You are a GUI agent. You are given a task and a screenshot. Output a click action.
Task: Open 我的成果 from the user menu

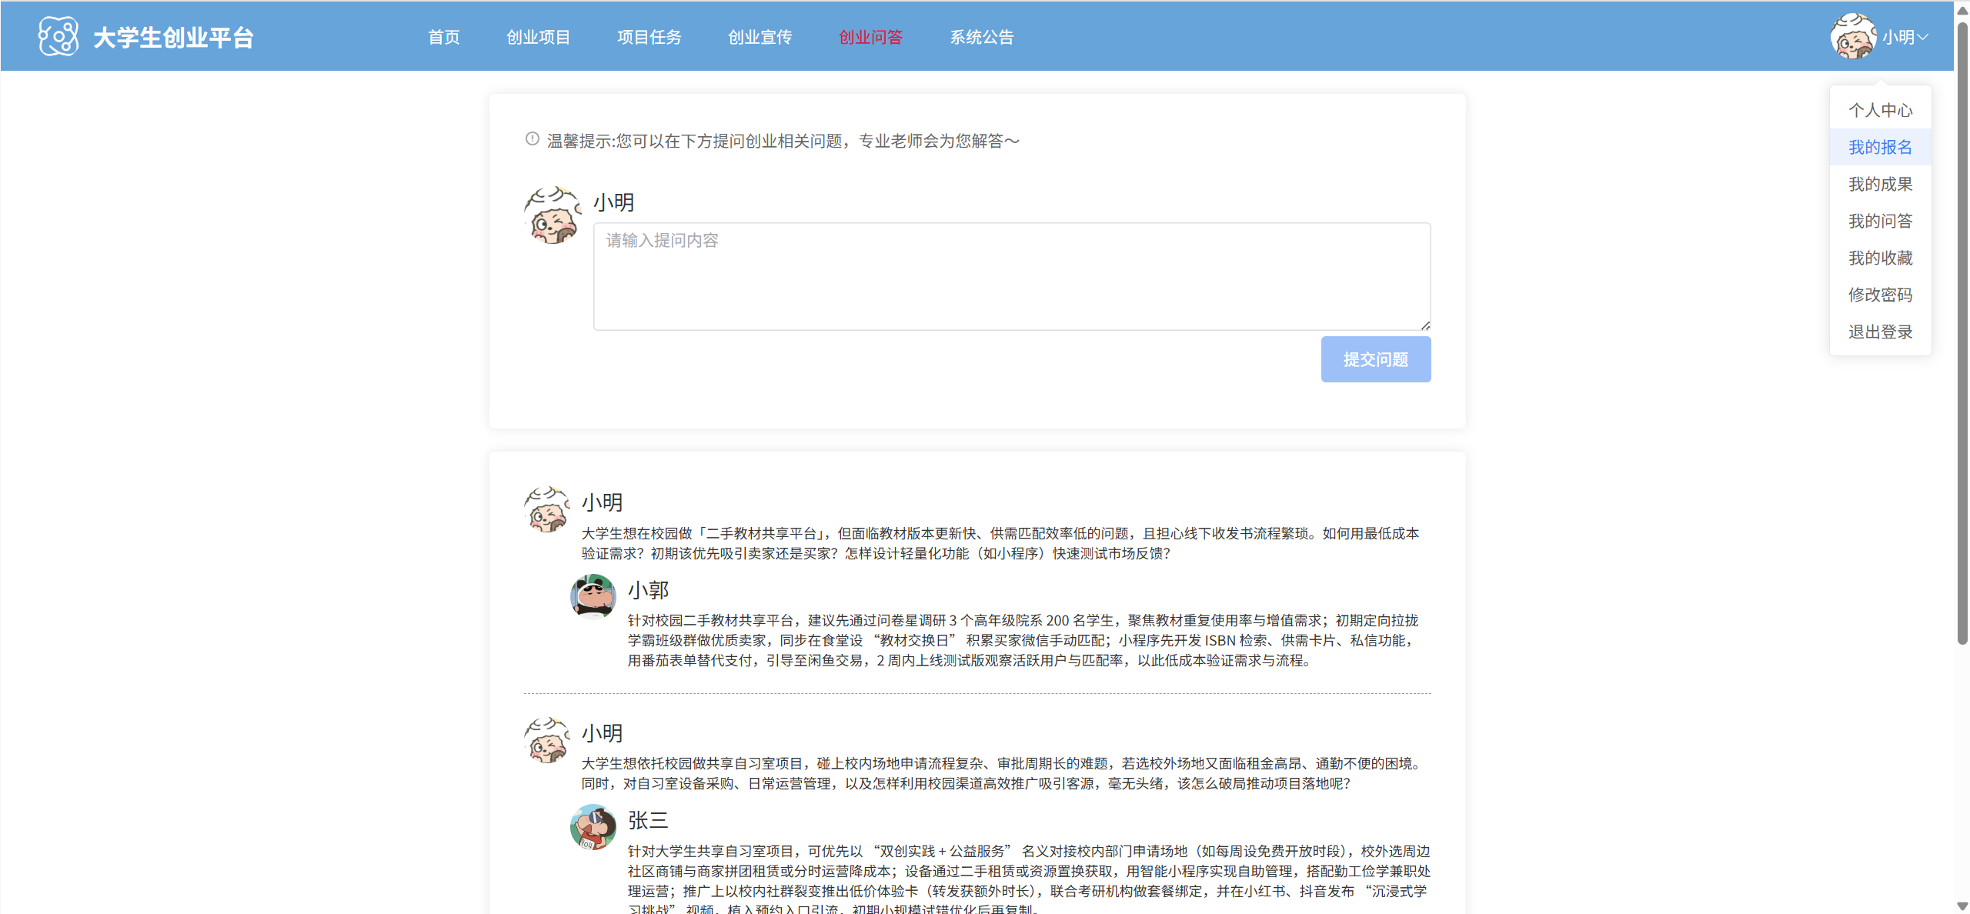tap(1880, 184)
